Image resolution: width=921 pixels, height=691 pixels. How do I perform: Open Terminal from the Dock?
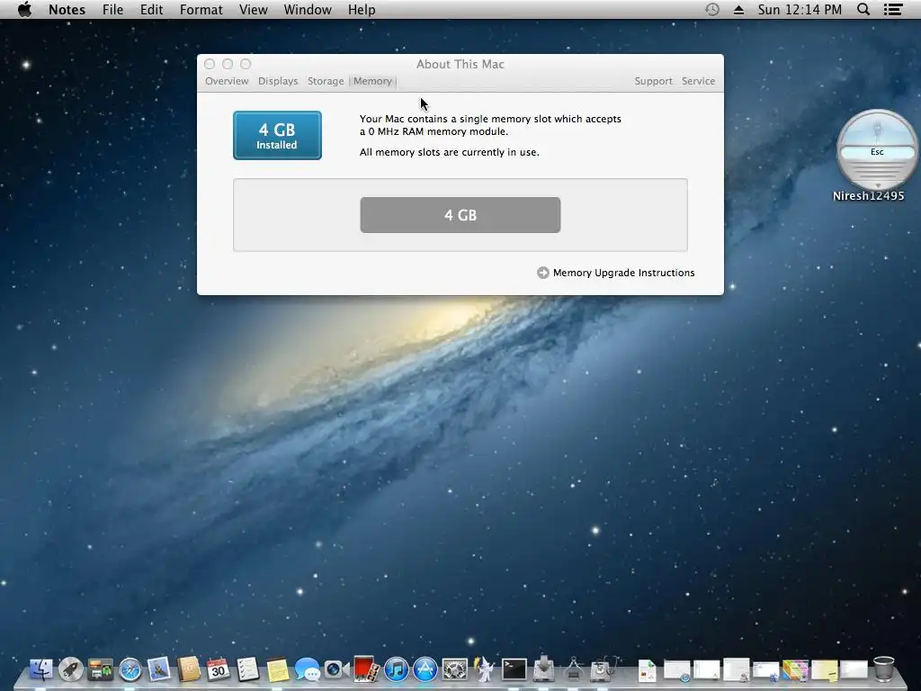click(514, 669)
